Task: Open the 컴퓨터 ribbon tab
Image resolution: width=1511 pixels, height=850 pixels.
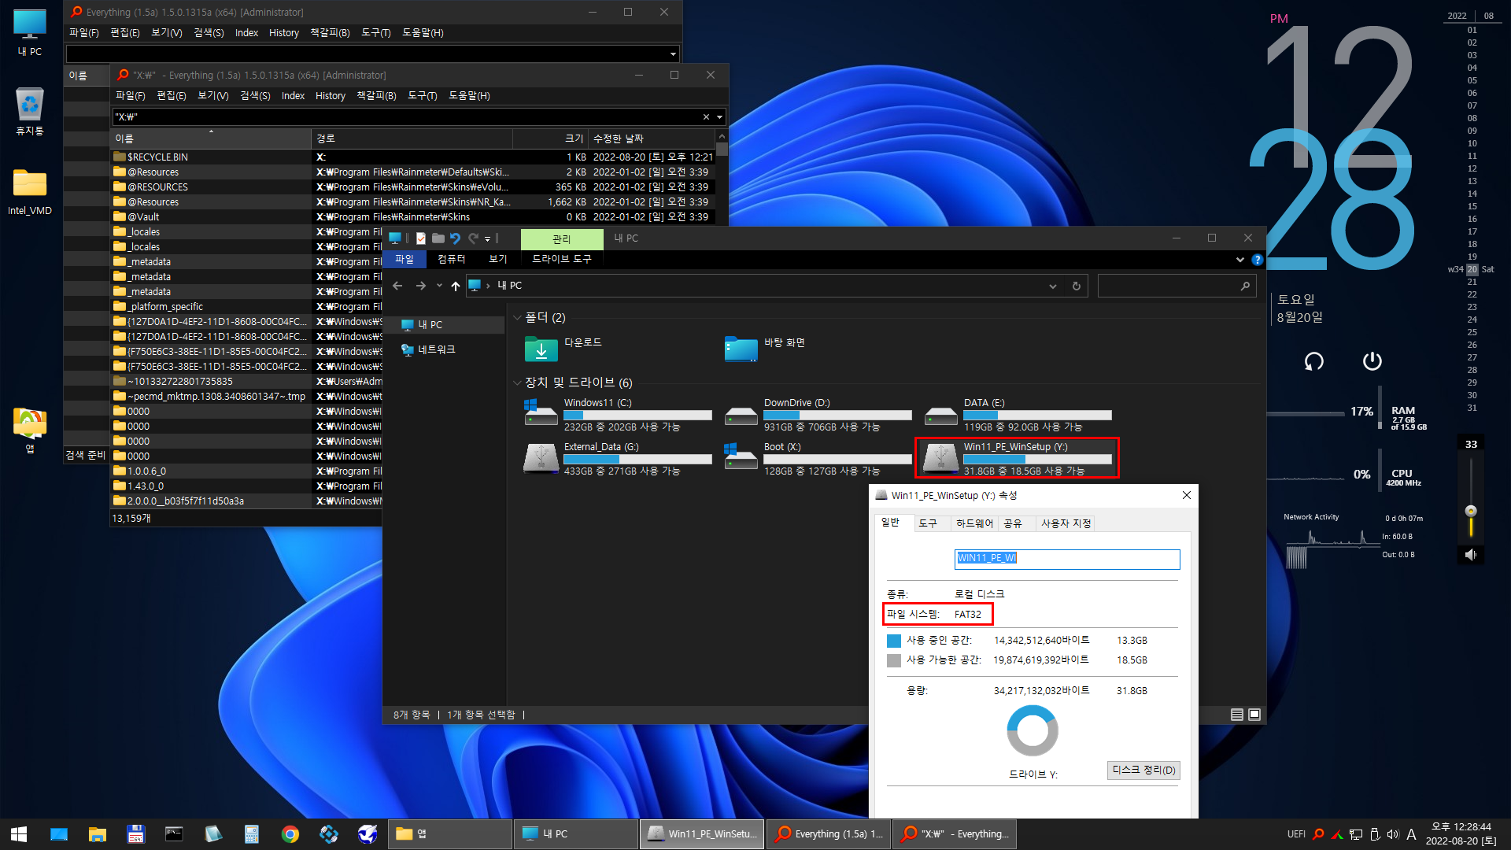Action: point(452,259)
